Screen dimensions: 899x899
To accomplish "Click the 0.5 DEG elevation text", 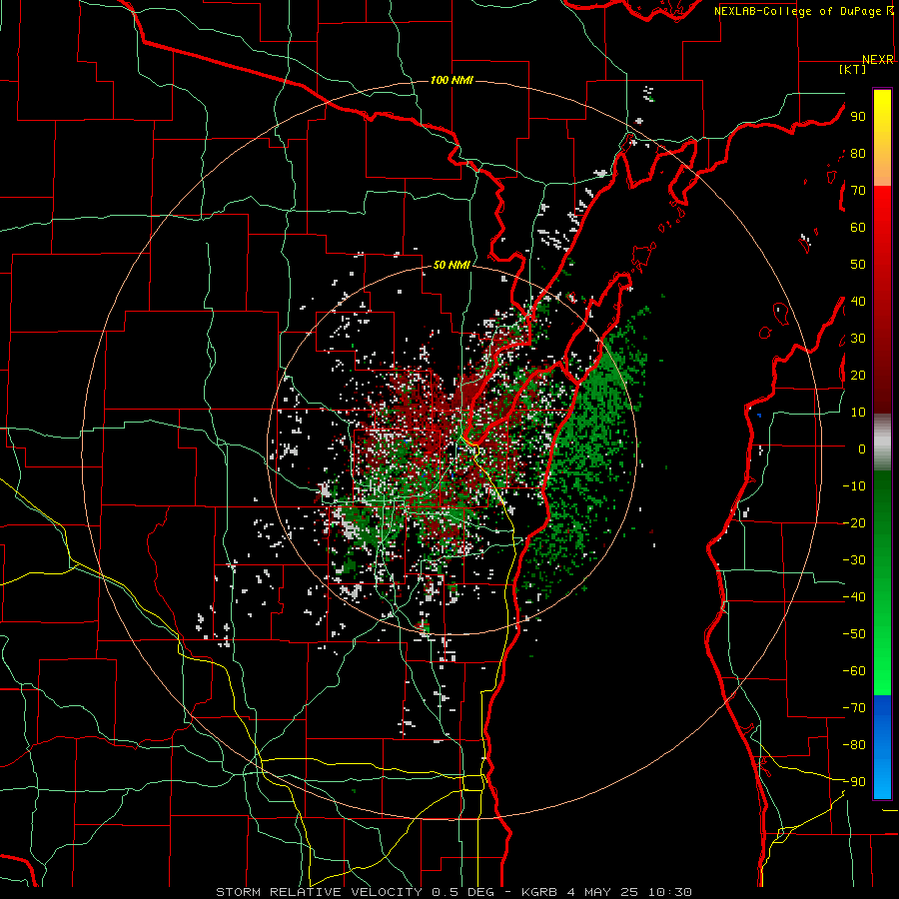I will point(467,892).
